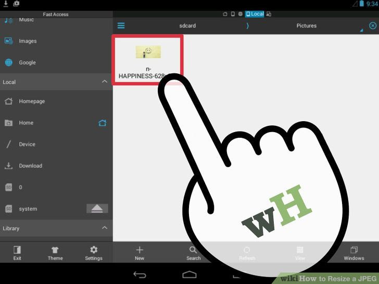Open the path dropdown triangle under Pictures

click(362, 30)
